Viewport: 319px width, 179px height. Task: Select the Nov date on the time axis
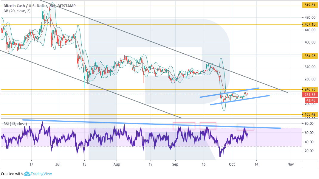click(291, 164)
